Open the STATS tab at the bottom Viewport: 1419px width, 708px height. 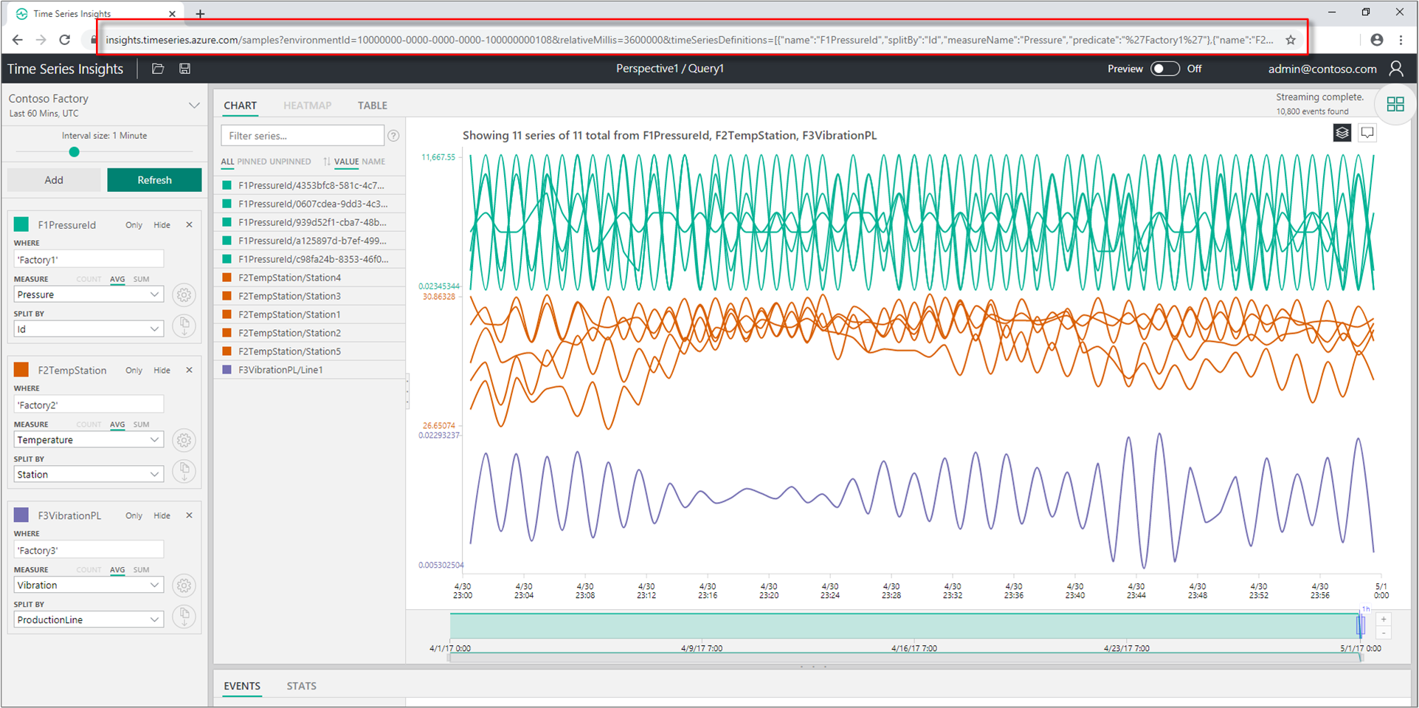point(301,686)
